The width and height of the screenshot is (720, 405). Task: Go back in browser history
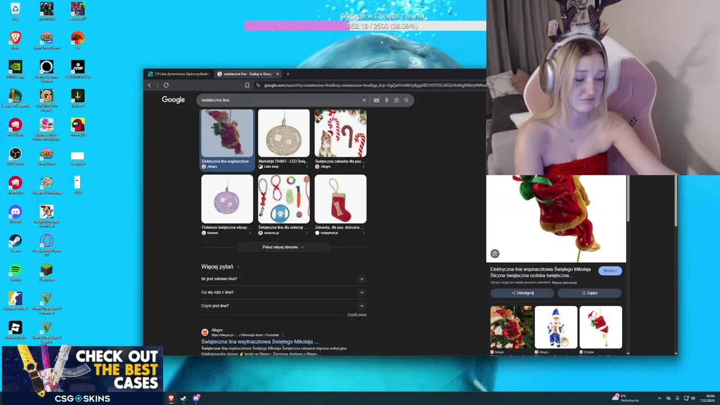(150, 85)
